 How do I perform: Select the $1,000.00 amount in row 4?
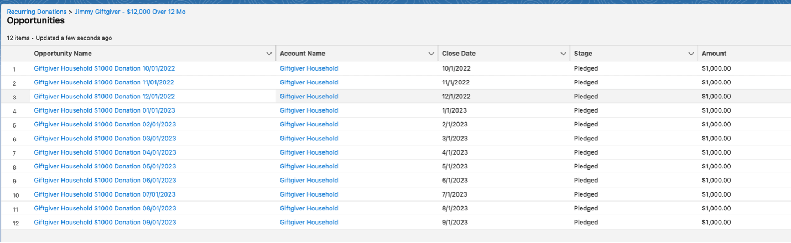716,110
